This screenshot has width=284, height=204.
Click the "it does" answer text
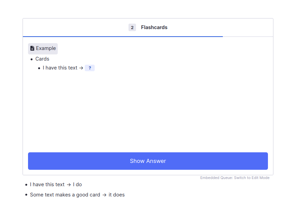tap(117, 195)
